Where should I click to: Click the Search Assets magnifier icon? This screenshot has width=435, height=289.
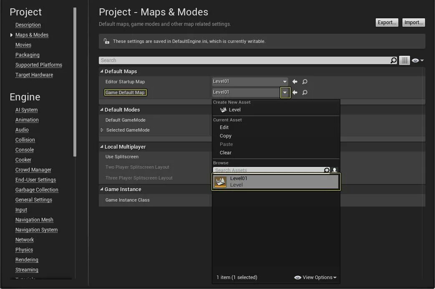327,170
